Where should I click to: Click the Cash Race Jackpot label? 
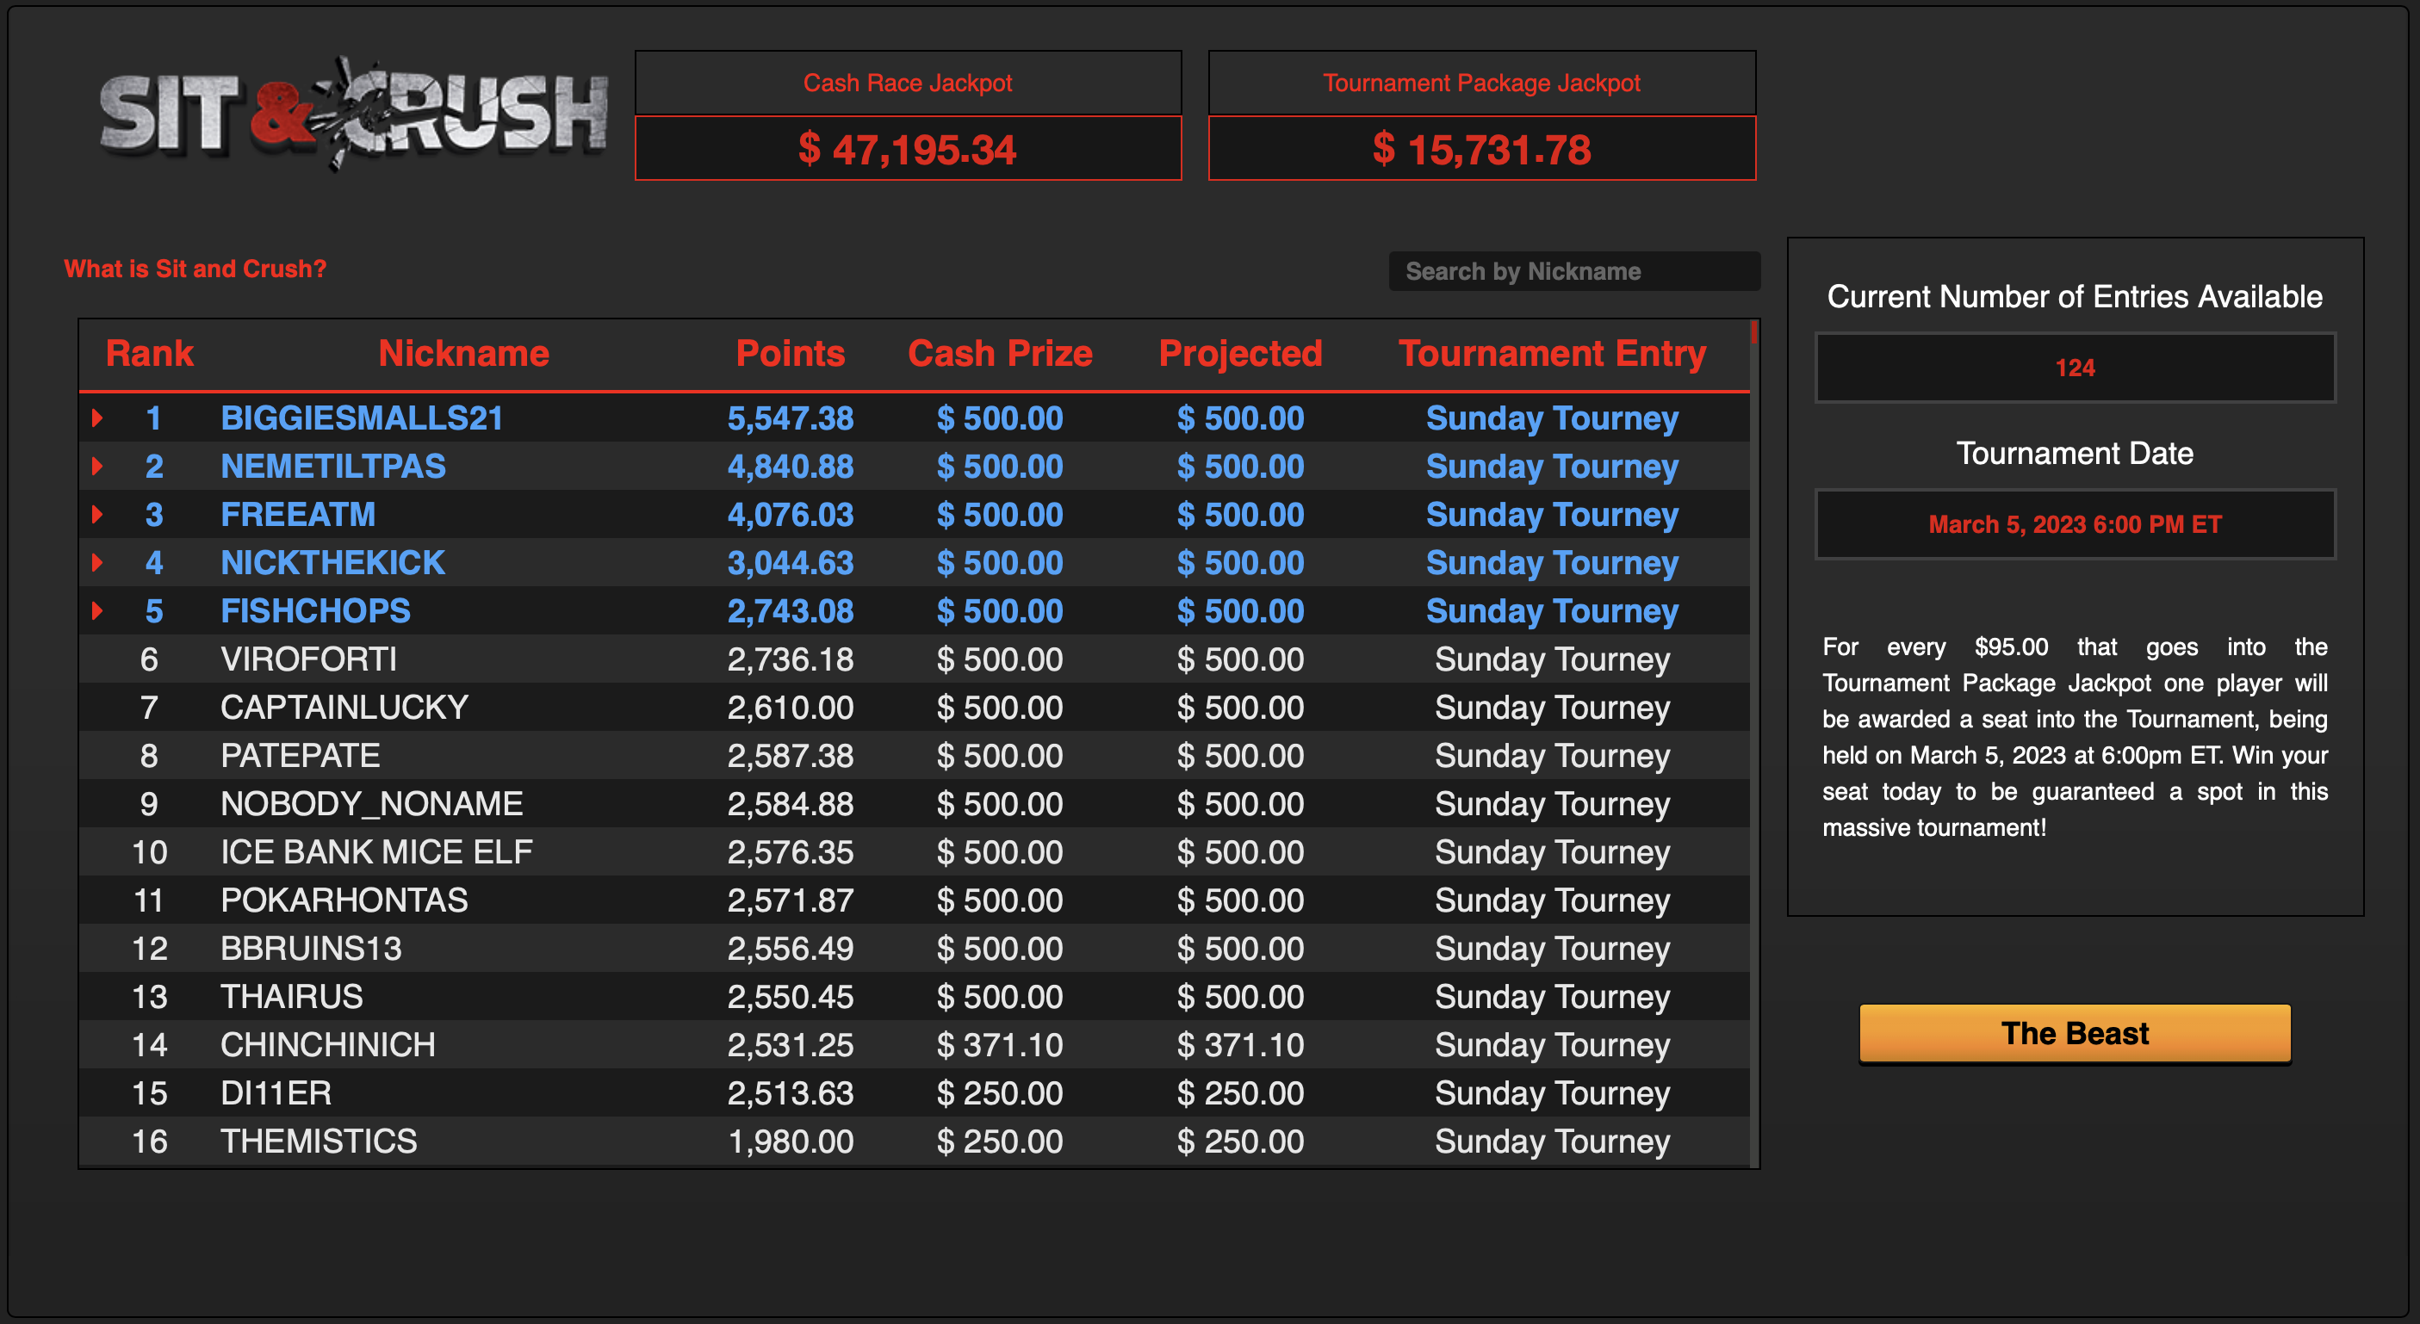[x=908, y=83]
